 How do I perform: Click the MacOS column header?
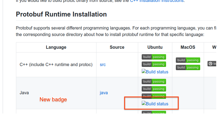[x=188, y=47]
